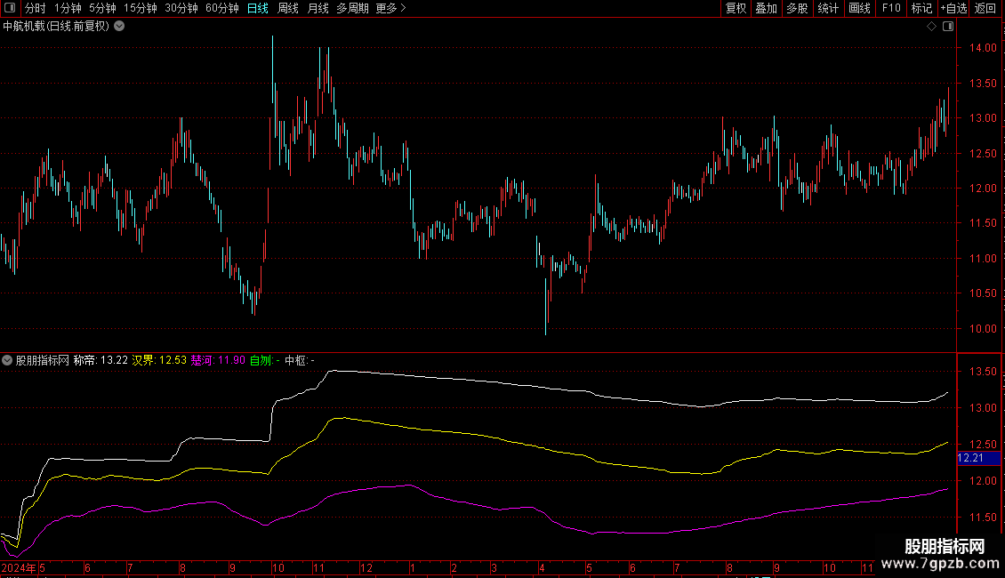Open chart title options circle-arrow icon
Image resolution: width=1005 pixels, height=578 pixels.
tap(119, 26)
